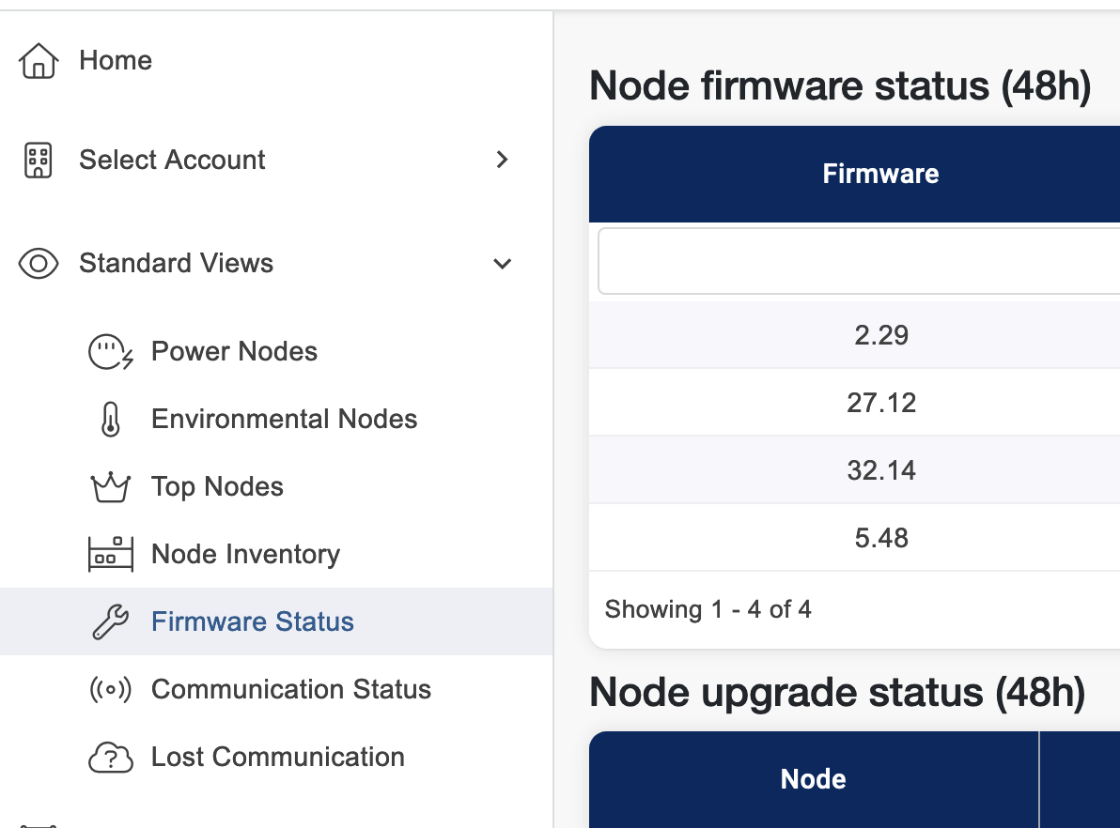Click the Standard Views eye icon

39,264
